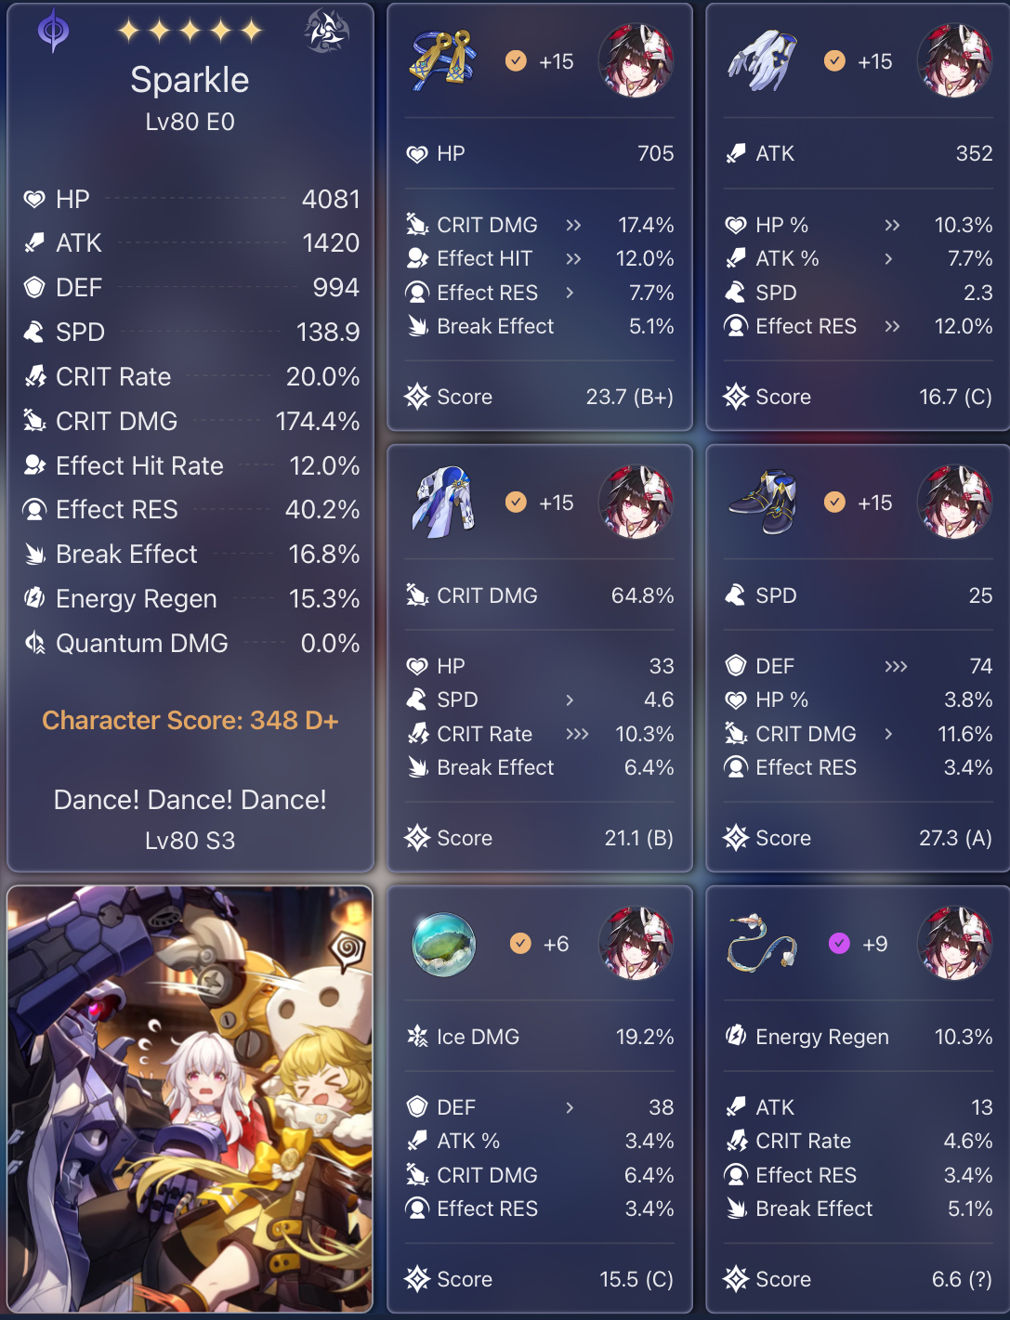Toggle the orange check badge on head relic
This screenshot has height=1320, width=1010.
(516, 61)
